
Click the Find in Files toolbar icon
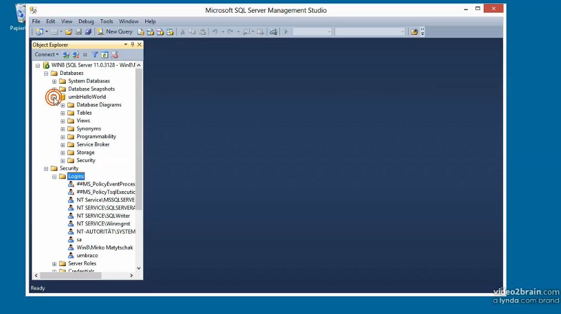pos(414,32)
